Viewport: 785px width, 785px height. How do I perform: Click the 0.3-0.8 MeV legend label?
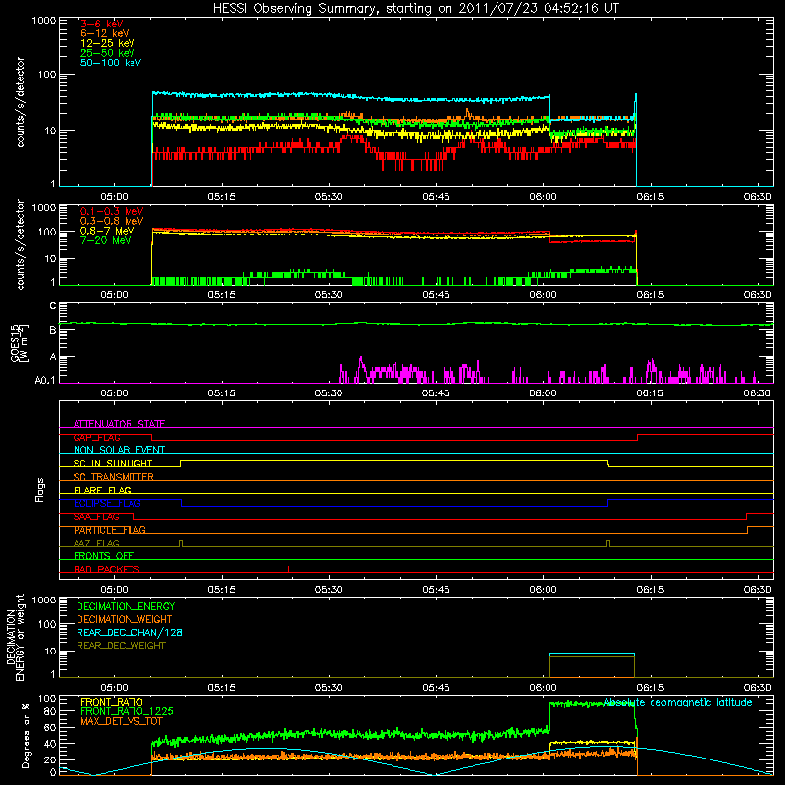point(112,221)
